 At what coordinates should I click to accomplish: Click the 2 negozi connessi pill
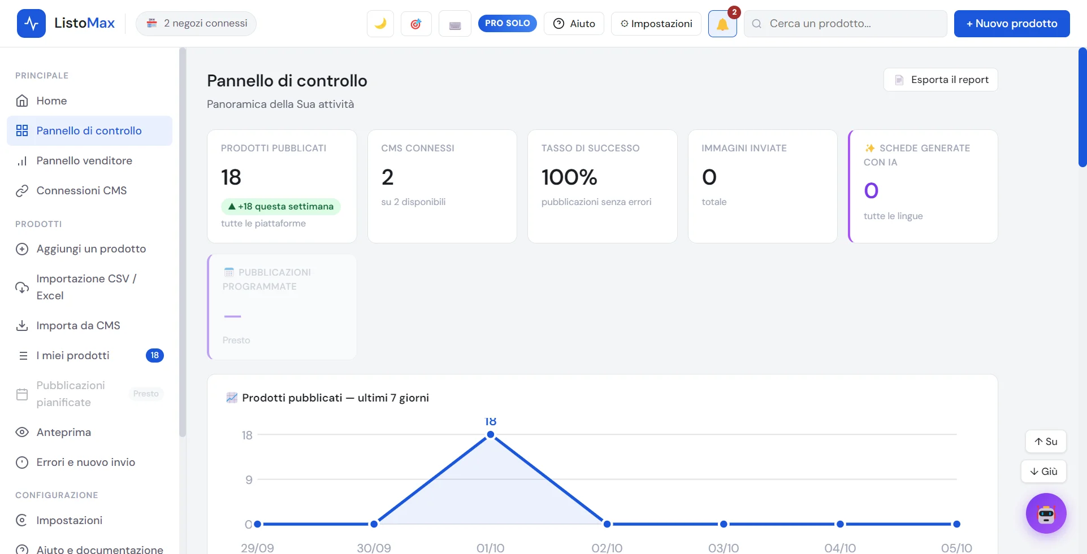pyautogui.click(x=196, y=24)
